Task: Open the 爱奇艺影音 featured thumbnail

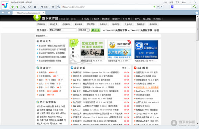Action: (x=92, y=49)
